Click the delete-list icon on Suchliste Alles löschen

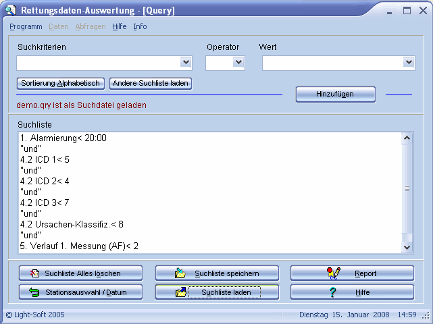[x=34, y=273]
